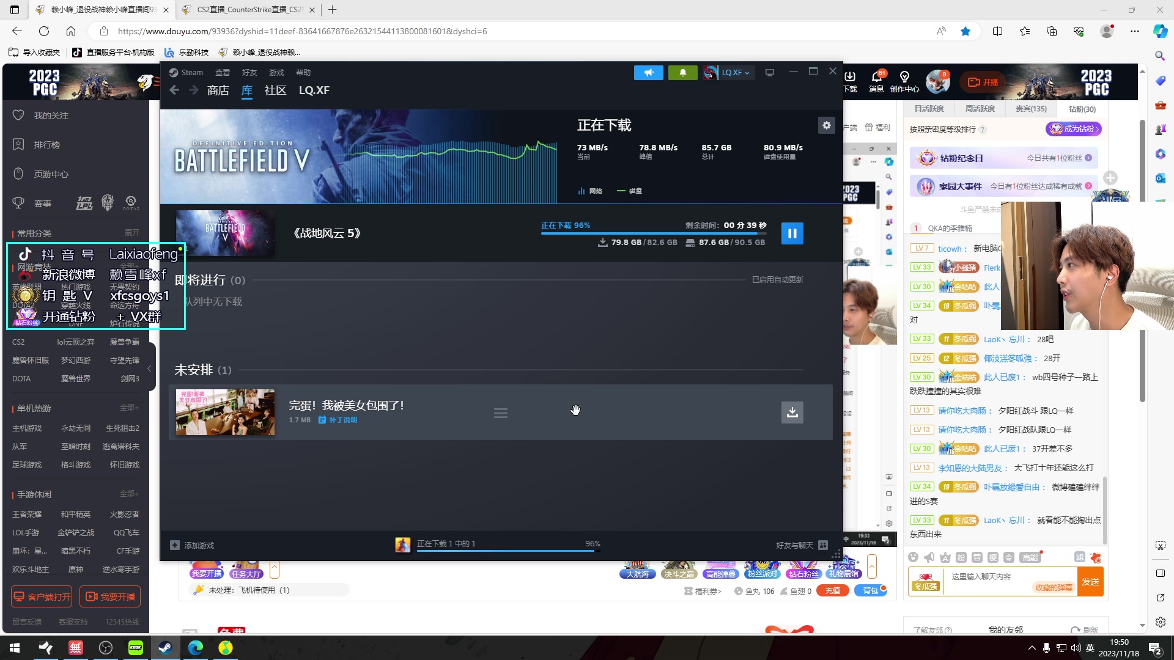Open the Steam menu in menu bar
The height and width of the screenshot is (660, 1174).
click(186, 73)
